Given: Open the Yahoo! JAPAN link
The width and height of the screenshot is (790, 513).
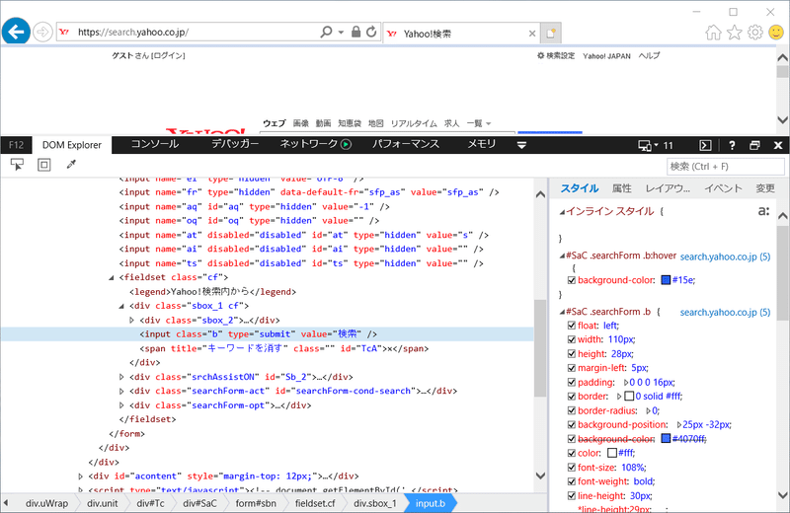Looking at the screenshot, I should (x=606, y=56).
